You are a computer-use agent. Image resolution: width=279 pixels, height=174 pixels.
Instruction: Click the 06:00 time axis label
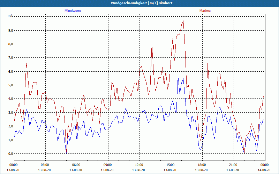click(77, 165)
